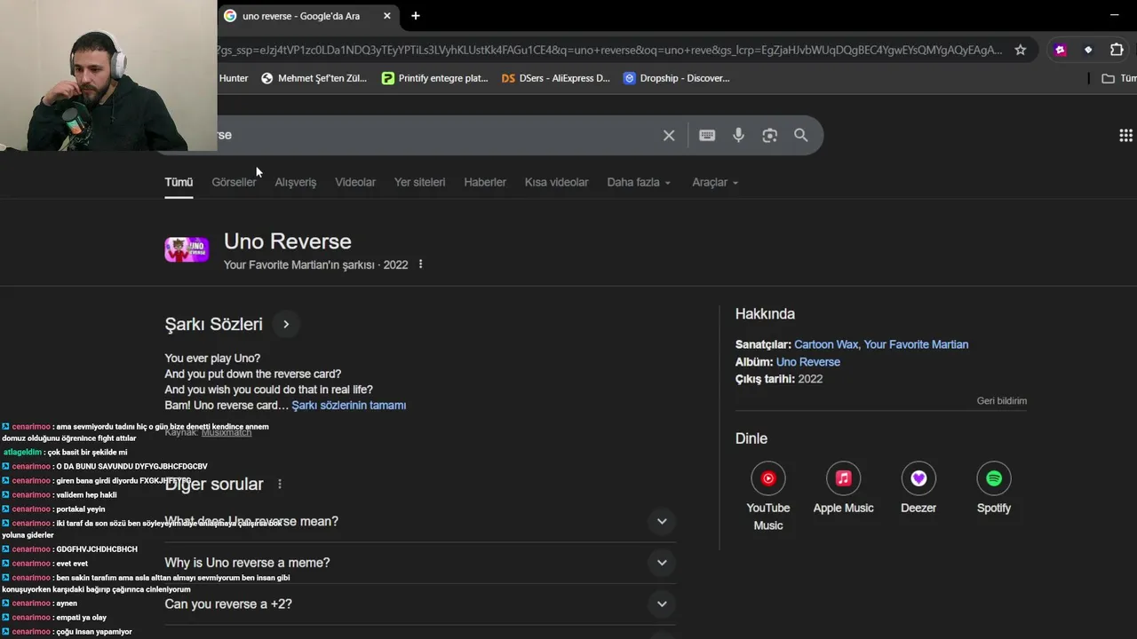Select the Tümü results tab

[179, 182]
